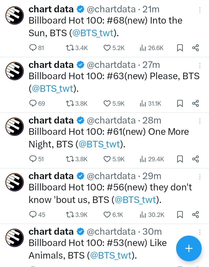Open more options for One More Night tweet
This screenshot has height=267, width=209.
click(x=200, y=121)
